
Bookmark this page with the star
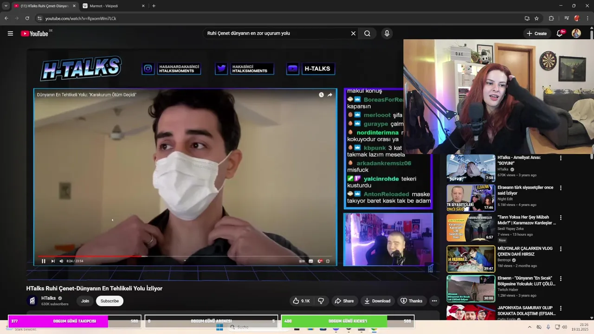pyautogui.click(x=536, y=19)
